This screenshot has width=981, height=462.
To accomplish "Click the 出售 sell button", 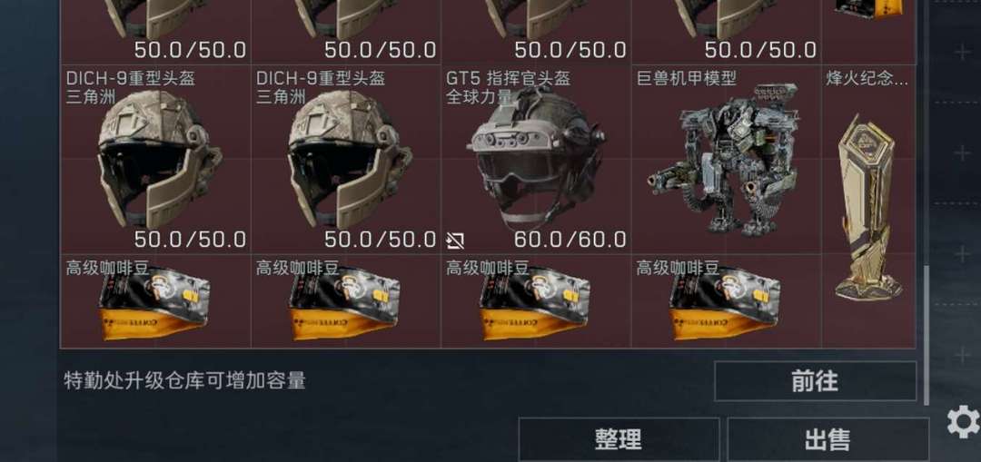I will (827, 439).
